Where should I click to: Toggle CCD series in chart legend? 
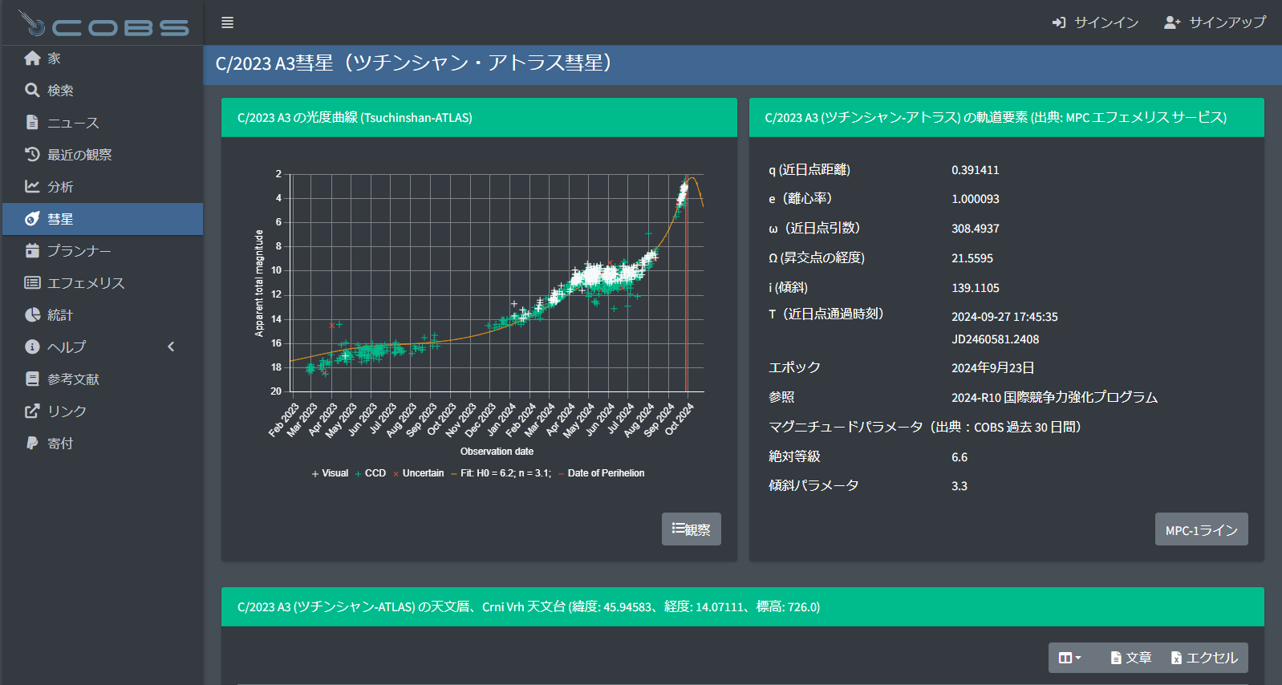370,473
